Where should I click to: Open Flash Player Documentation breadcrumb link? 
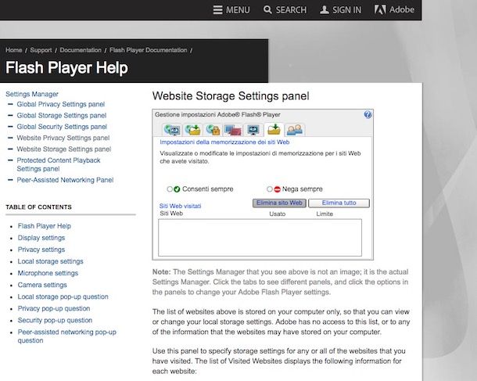pyautogui.click(x=148, y=50)
